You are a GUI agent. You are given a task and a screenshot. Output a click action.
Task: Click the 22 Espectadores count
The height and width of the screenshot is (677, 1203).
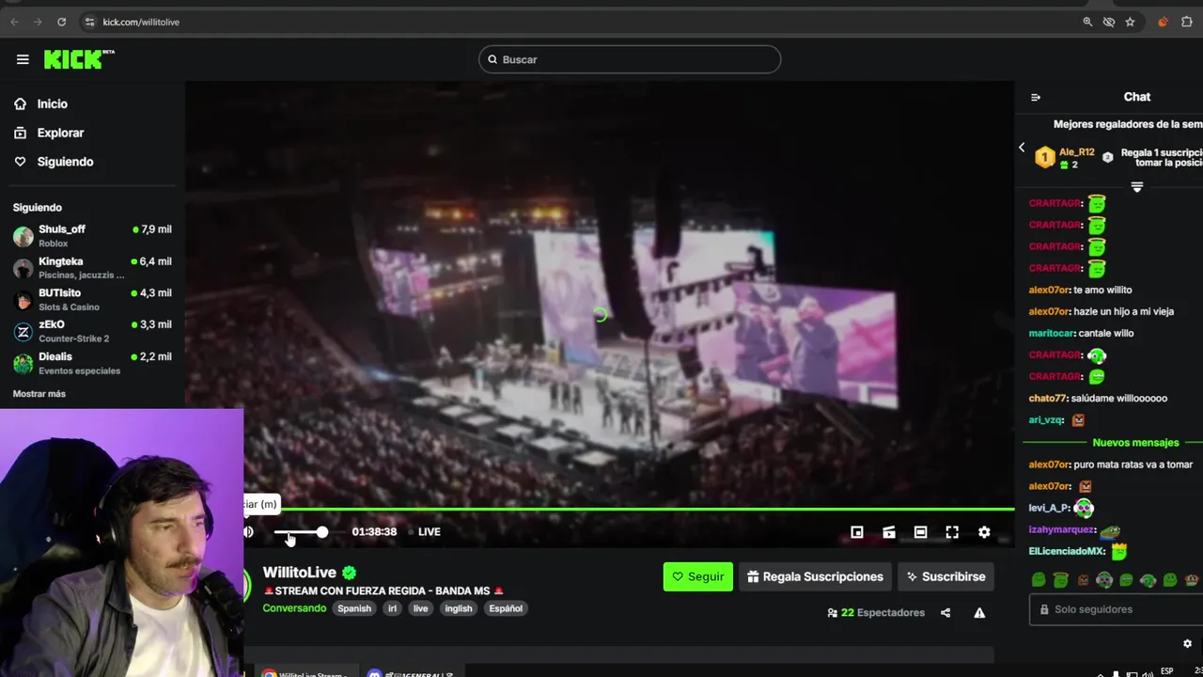[x=876, y=613]
